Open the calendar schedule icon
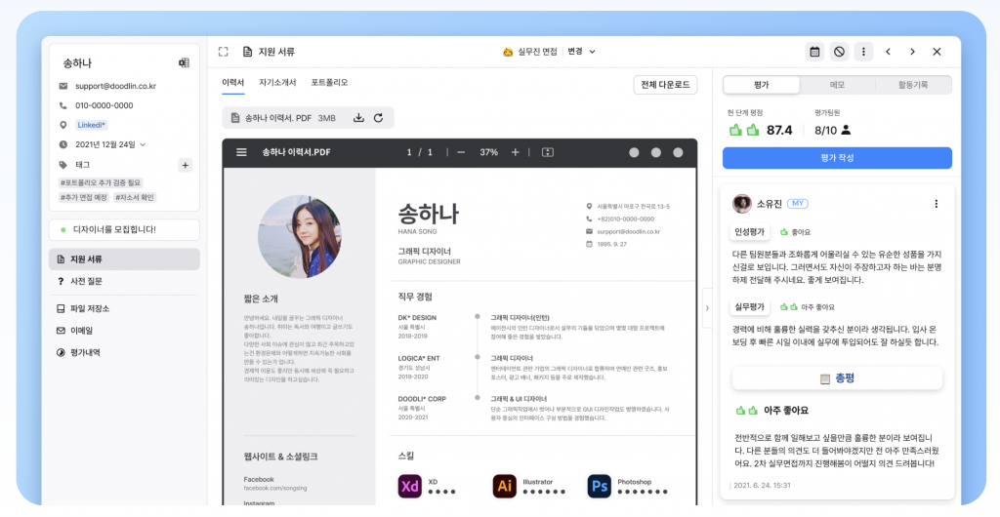Viewport: 1000px width, 517px height. [814, 52]
